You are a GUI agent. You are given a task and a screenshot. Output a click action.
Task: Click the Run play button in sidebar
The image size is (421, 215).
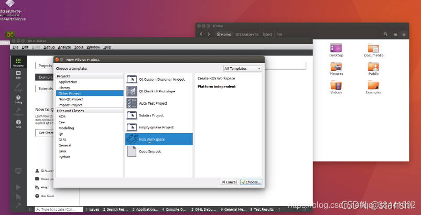coord(18,187)
